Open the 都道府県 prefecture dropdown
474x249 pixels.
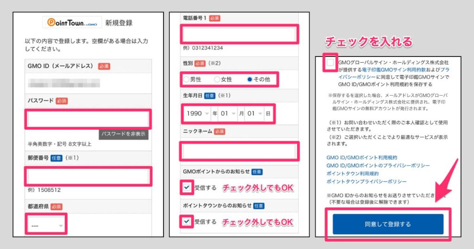click(46, 226)
